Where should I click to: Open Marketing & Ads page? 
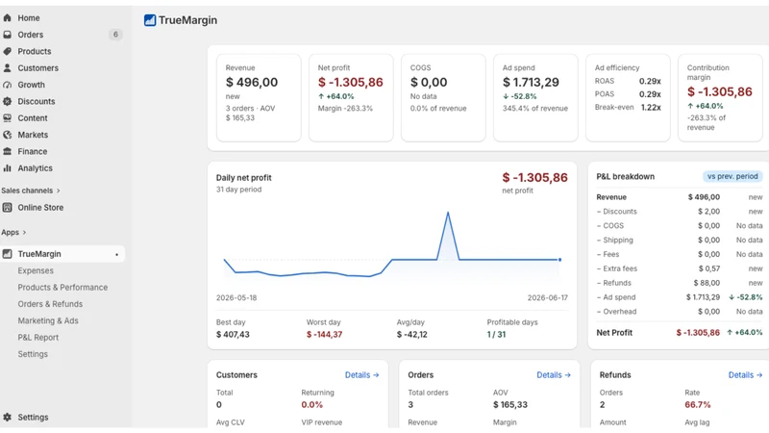(x=48, y=320)
